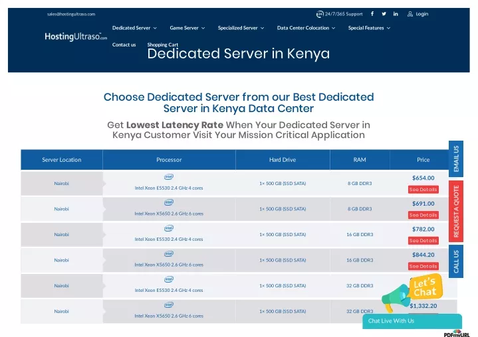Screen dimensions: 478x337
Task: Click 1× 500 GB (SSD SATA) in the $844.20 row
Action: pos(283,260)
